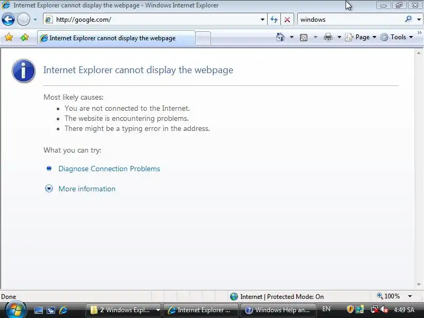Expand the Print options dropdown arrow
This screenshot has width=424, height=318.
coord(339,37)
